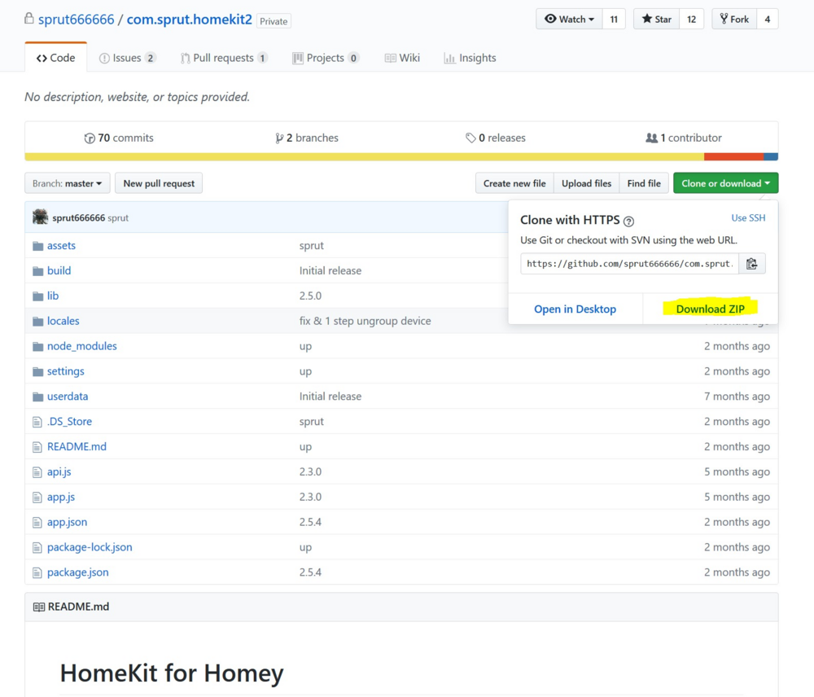Click the tag icon beside 0 releases
The image size is (814, 697).
pyautogui.click(x=470, y=138)
